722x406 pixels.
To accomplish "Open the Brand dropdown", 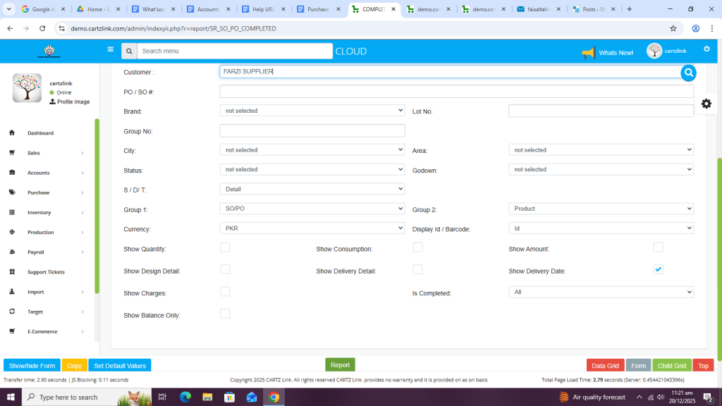I will [x=312, y=111].
